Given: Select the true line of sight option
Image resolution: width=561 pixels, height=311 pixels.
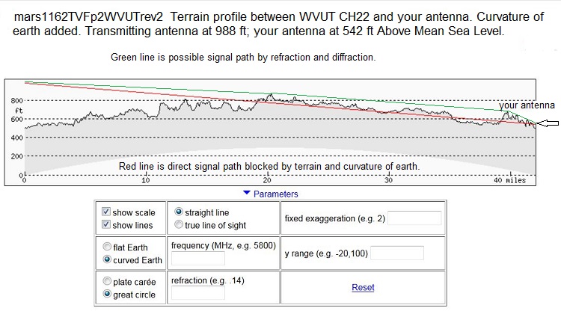Looking at the screenshot, I should pyautogui.click(x=179, y=224).
